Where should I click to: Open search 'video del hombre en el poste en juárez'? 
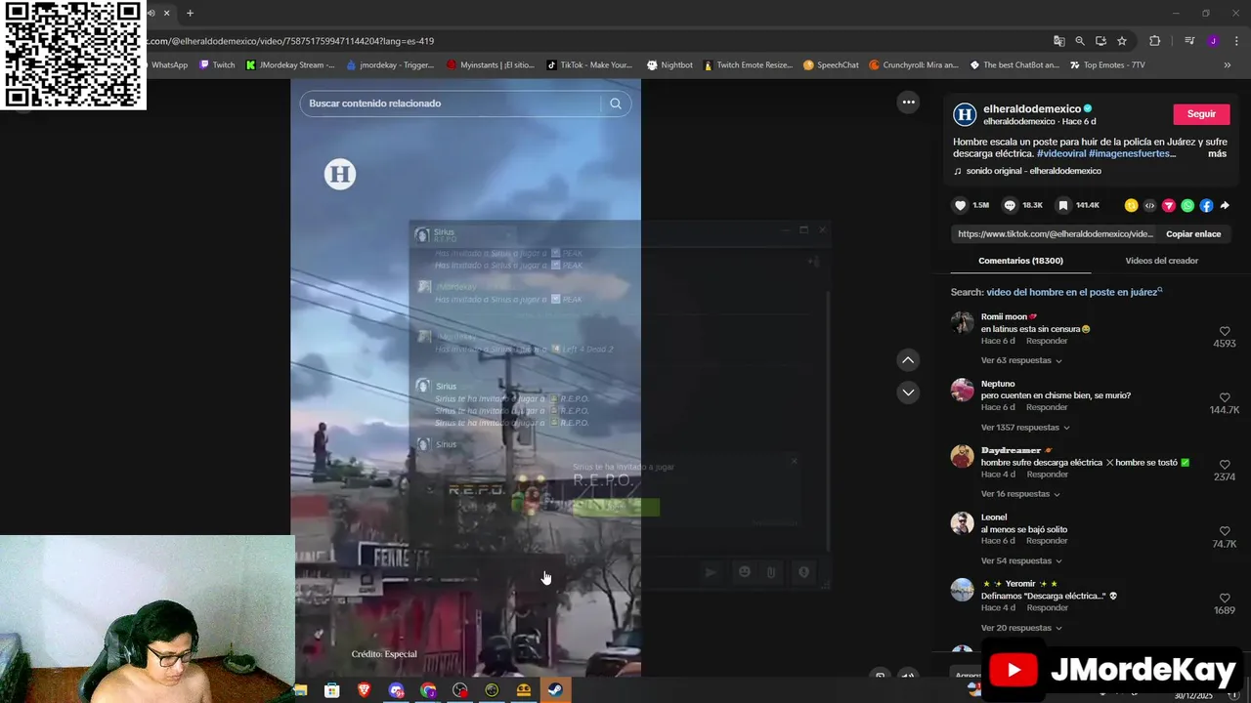pyautogui.click(x=1071, y=292)
